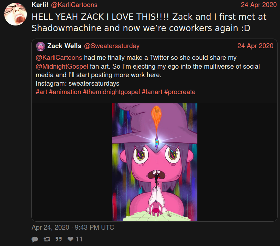Follow the @MidnightGospel mention link
Viewport: 280px width, 246px height.
click(x=62, y=67)
